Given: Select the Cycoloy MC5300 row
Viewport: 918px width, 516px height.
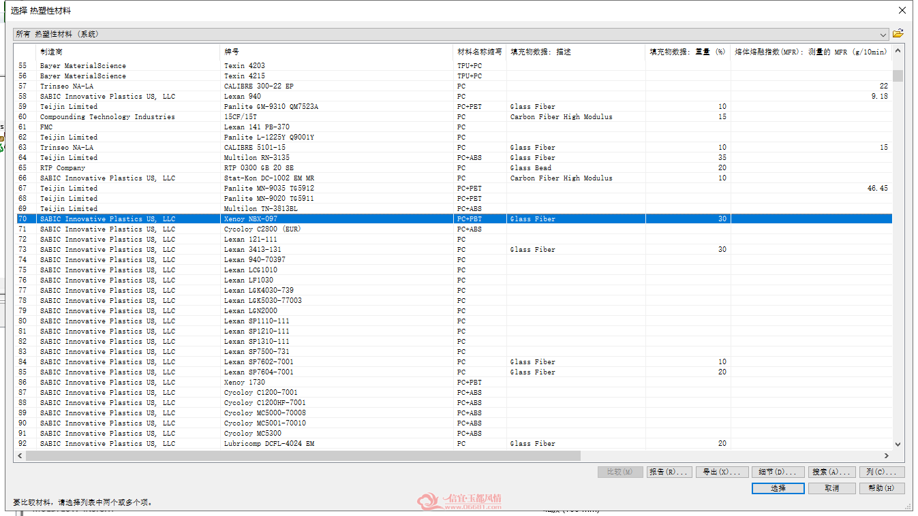Looking at the screenshot, I should (453, 434).
